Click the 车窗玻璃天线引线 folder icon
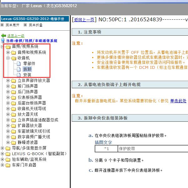Image resolution: width=188 pixels, height=188 pixels. [13, 131]
